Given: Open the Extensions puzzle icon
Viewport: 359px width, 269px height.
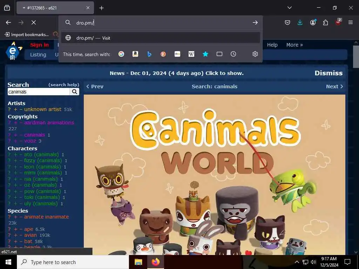Looking at the screenshot, I should click(325, 22).
